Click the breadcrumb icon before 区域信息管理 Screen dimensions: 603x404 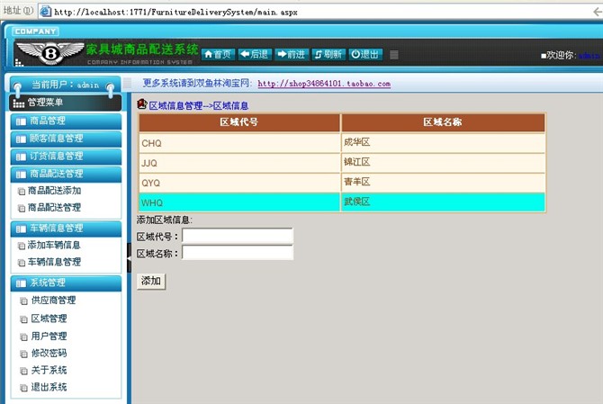tap(142, 104)
